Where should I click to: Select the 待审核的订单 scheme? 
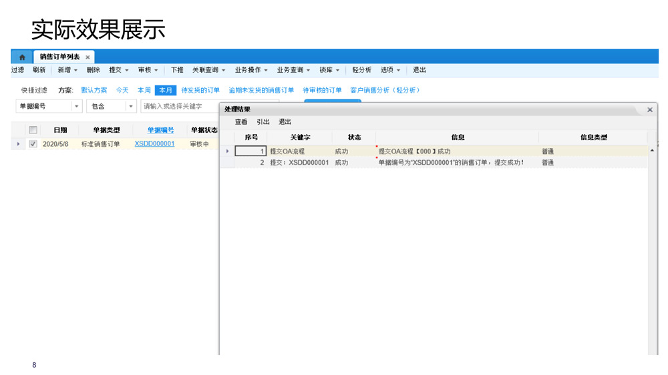(322, 90)
